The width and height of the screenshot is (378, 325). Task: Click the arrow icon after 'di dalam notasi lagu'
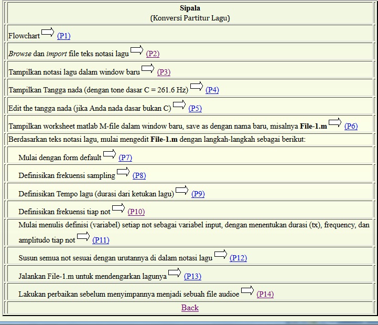(221, 254)
